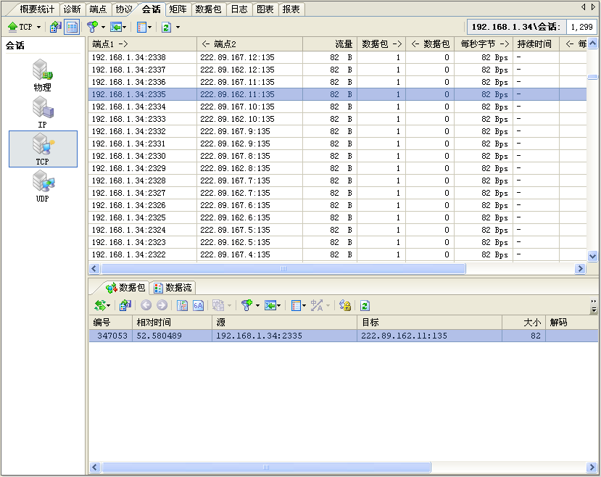601x477 pixels.
Task: Expand the top toolbar filter dropdown arrow
Action: tap(103, 27)
